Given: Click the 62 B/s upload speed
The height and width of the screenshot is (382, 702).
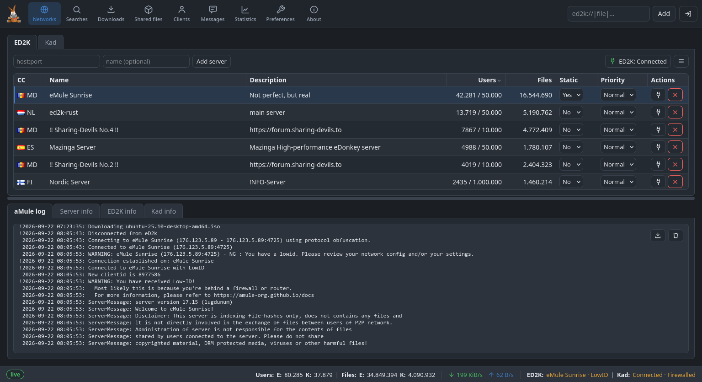Looking at the screenshot, I should click(x=501, y=375).
